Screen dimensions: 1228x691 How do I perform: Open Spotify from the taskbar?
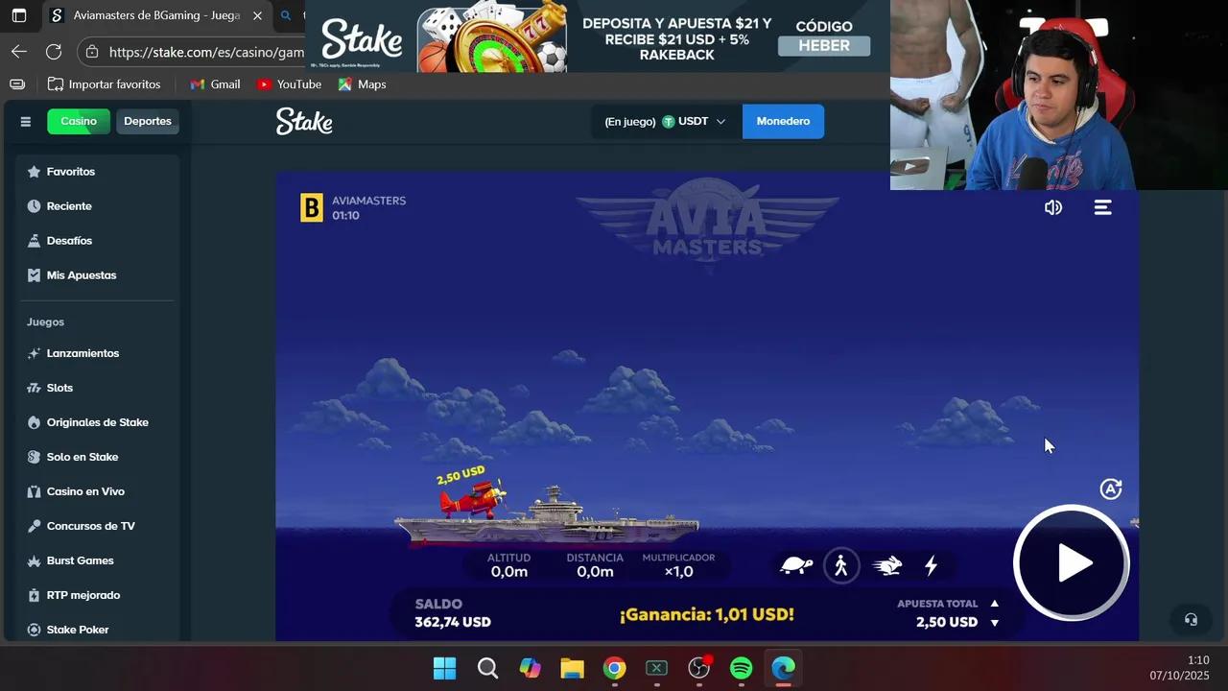pos(741,668)
